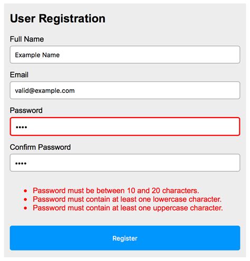
Task: Click the "Full Name" field label
Action: (27, 39)
